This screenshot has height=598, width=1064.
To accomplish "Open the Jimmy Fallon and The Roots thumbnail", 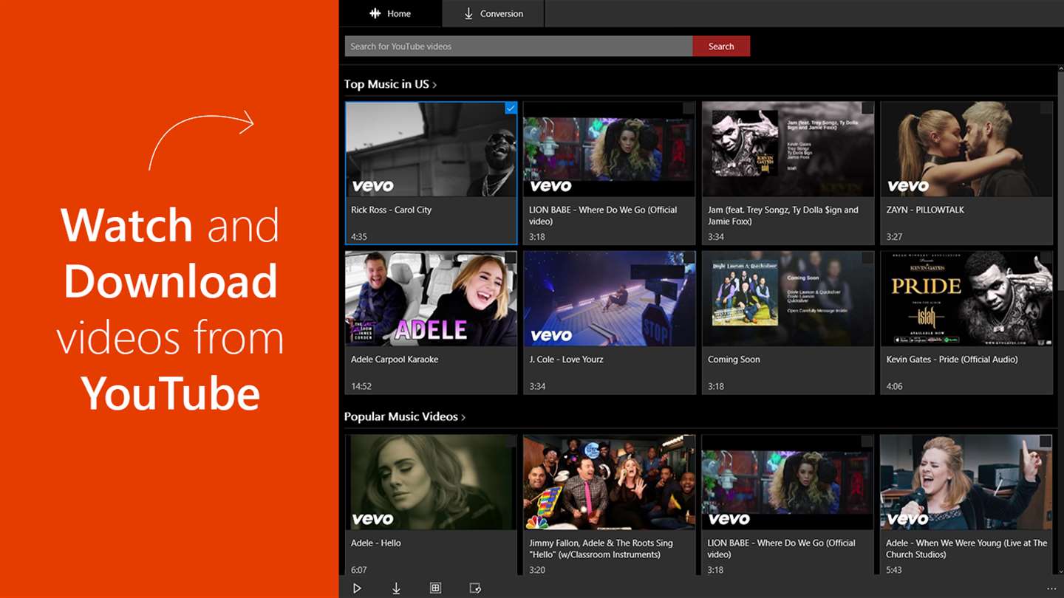I will pos(610,482).
